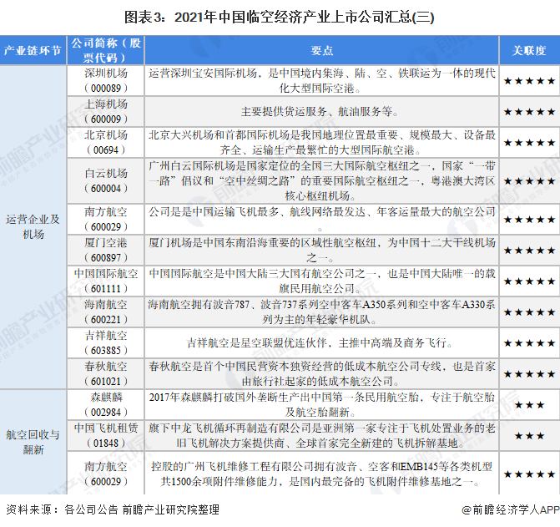Click the 吉祥航空 (603885) company cell
Viewport: 560px width, 527px height.
pyautogui.click(x=106, y=342)
